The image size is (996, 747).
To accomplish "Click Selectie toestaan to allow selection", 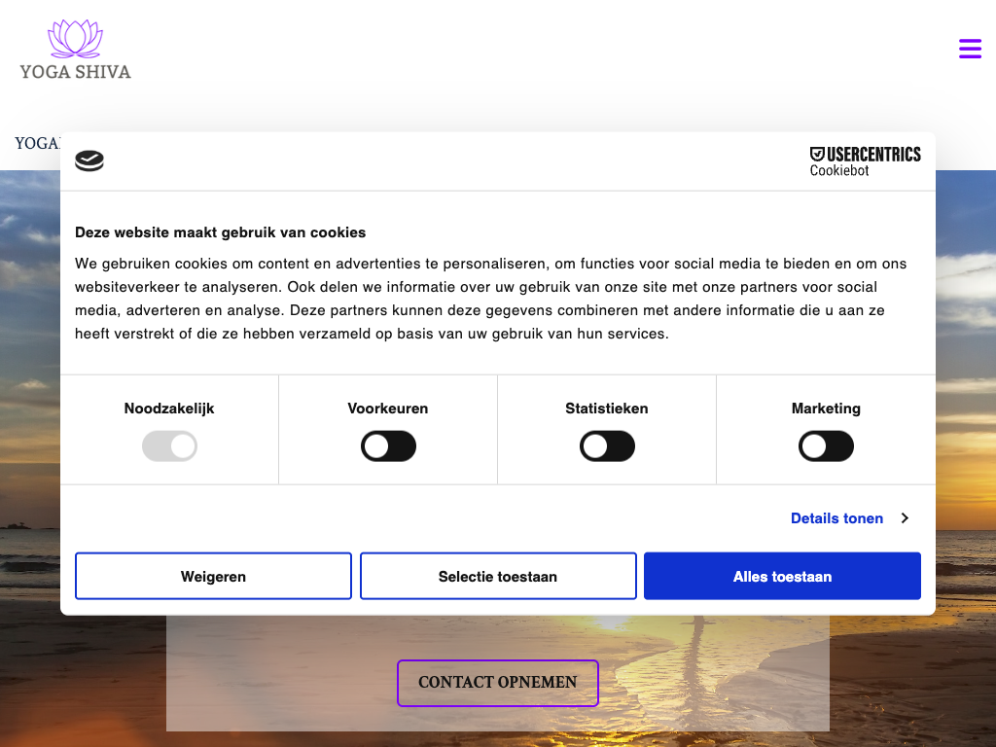I will (x=498, y=577).
